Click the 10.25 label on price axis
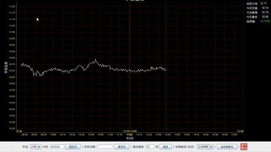 12,128
